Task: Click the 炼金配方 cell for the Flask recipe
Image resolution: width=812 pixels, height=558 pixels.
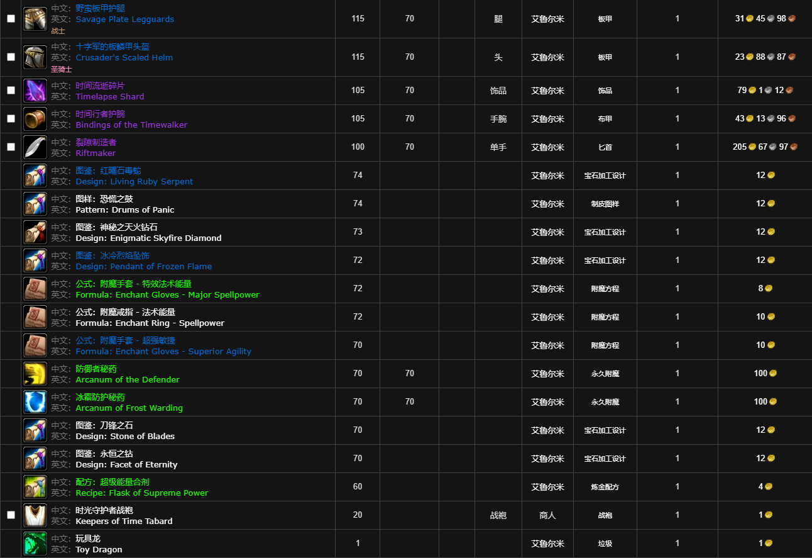Action: click(x=605, y=487)
